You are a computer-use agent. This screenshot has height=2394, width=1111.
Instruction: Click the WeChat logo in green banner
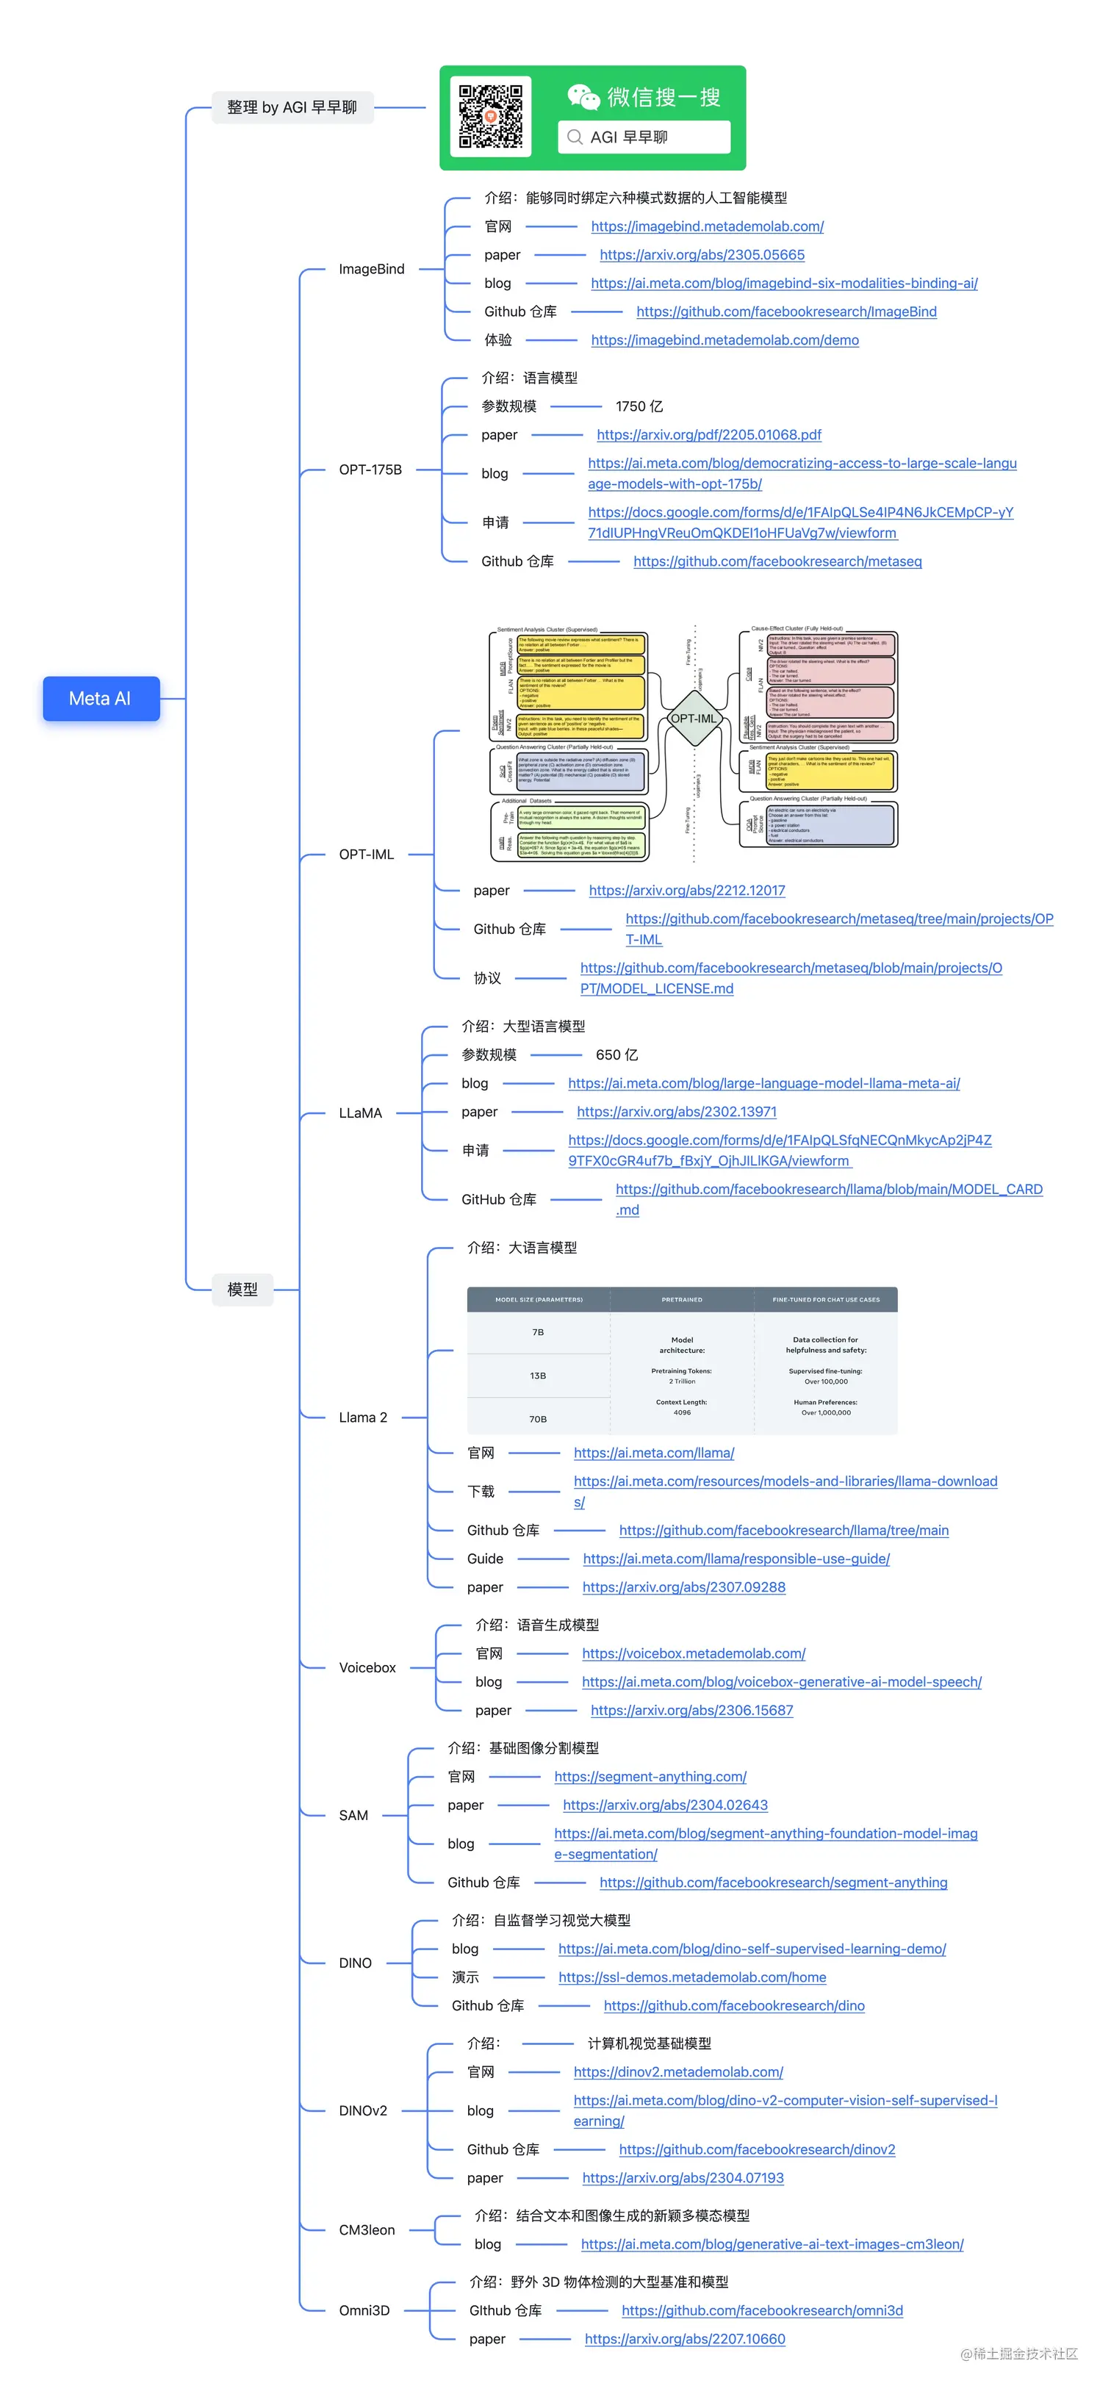tap(583, 97)
